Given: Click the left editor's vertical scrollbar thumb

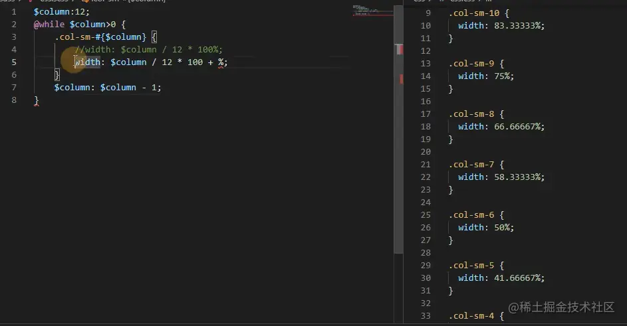Looking at the screenshot, I should pos(398,129).
